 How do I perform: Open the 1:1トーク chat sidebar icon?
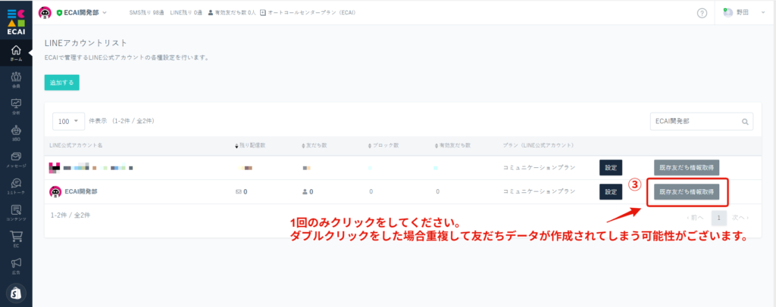pos(16,186)
